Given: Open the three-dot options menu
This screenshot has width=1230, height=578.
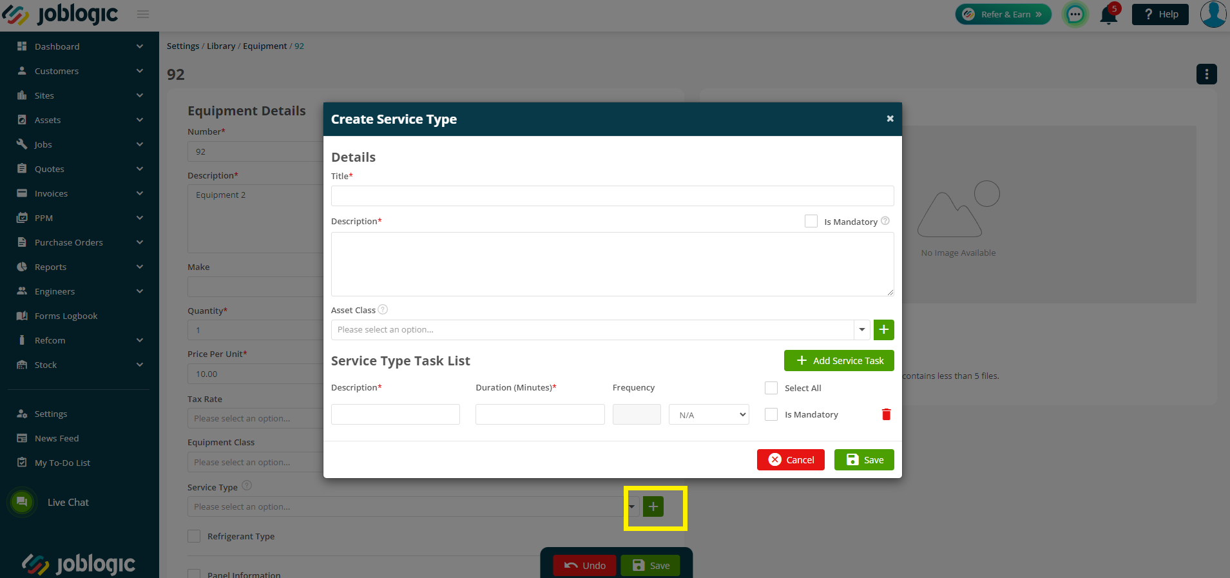Looking at the screenshot, I should click(x=1206, y=74).
